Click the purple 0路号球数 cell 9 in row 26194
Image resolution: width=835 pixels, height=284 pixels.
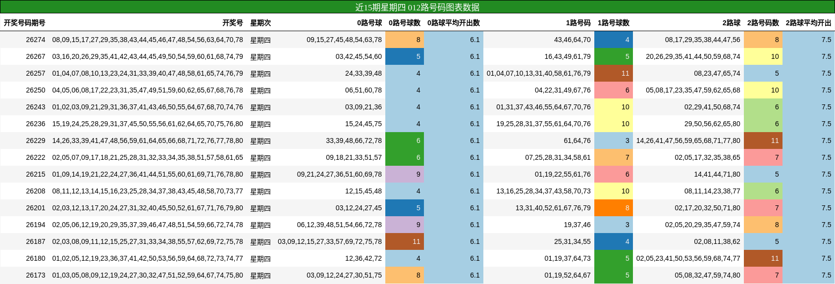(405, 225)
